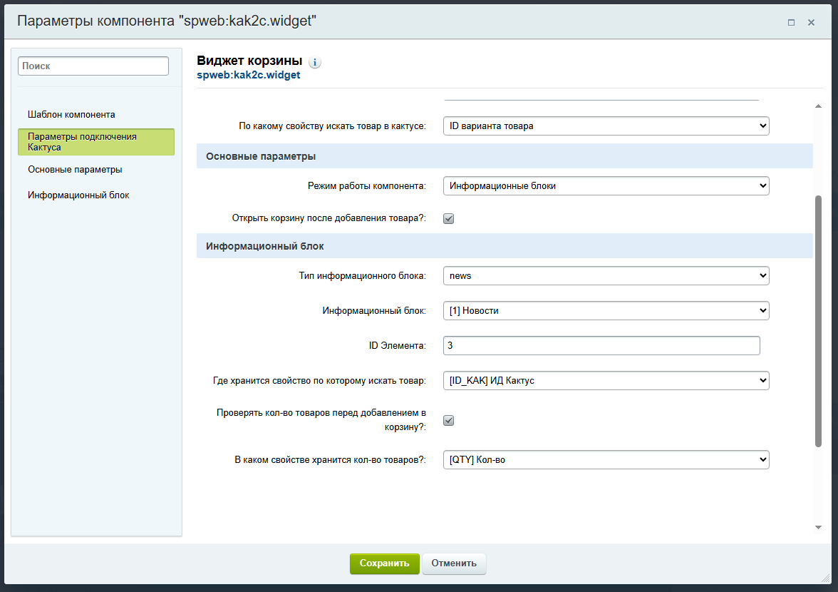838x592 pixels.
Task: Click the Поиск search field
Action: click(93, 66)
